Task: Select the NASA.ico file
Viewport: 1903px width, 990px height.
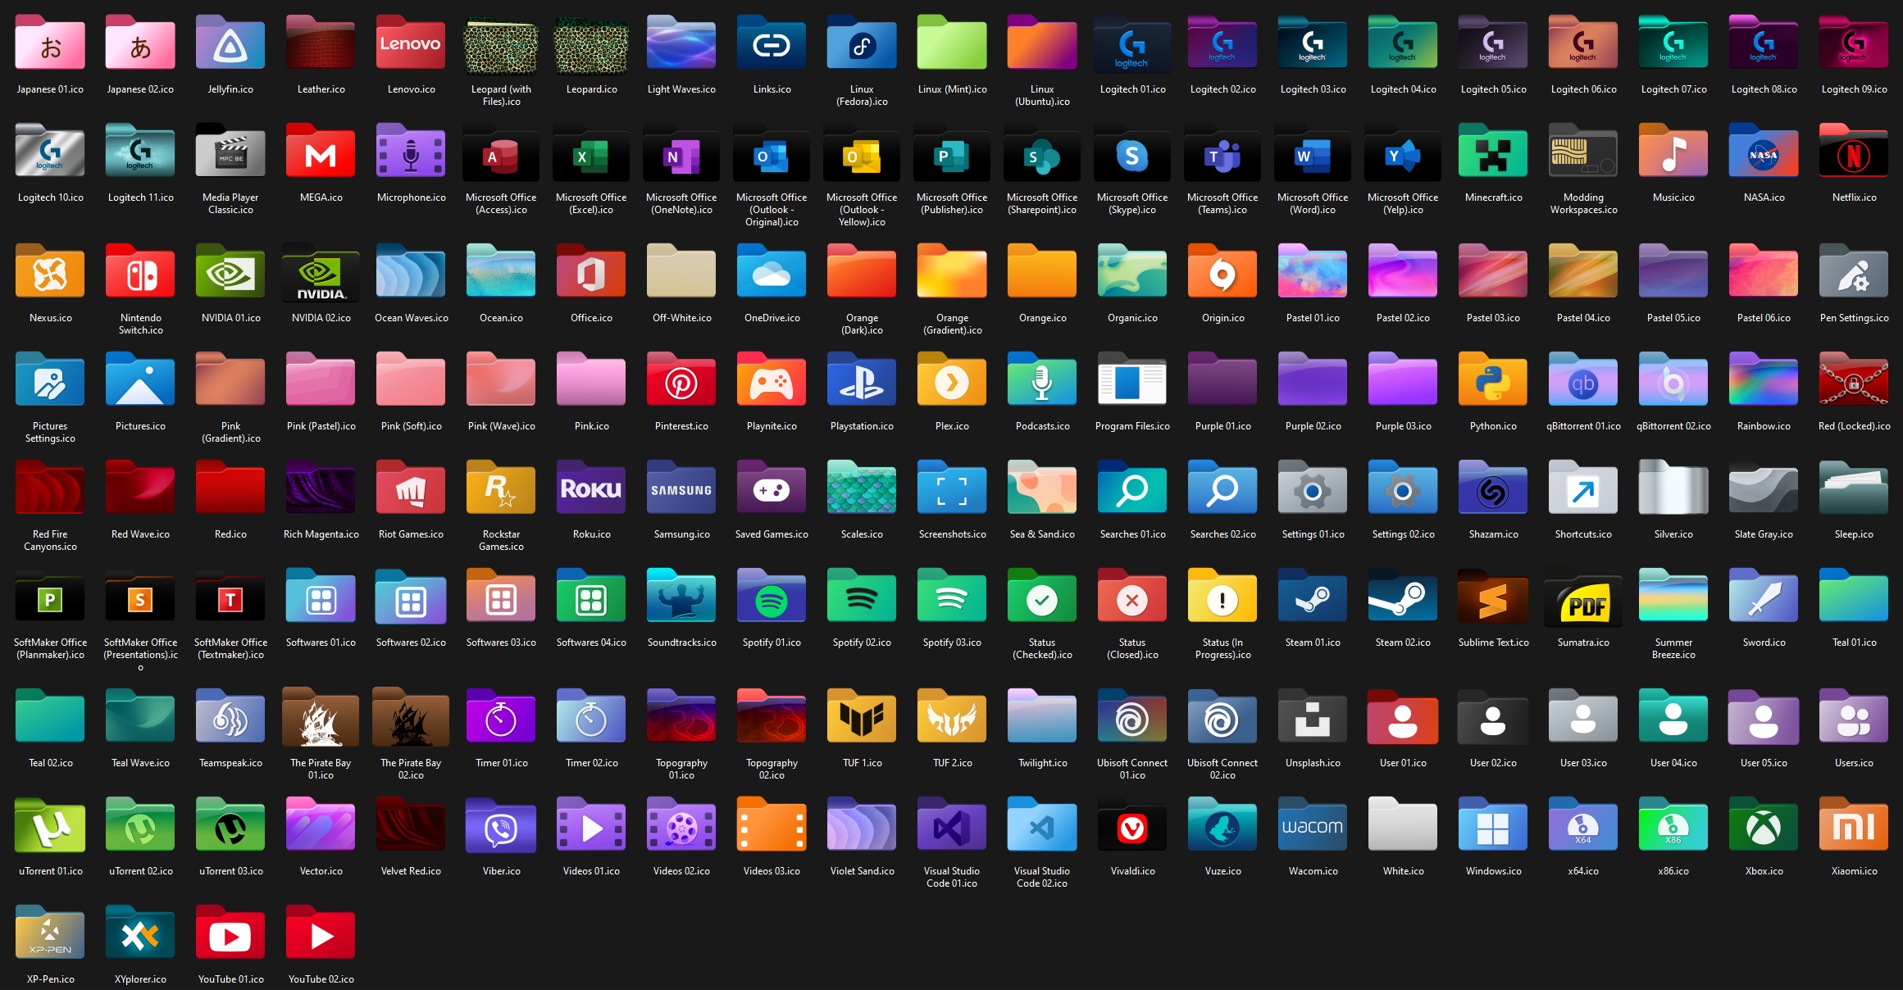Action: [1763, 153]
